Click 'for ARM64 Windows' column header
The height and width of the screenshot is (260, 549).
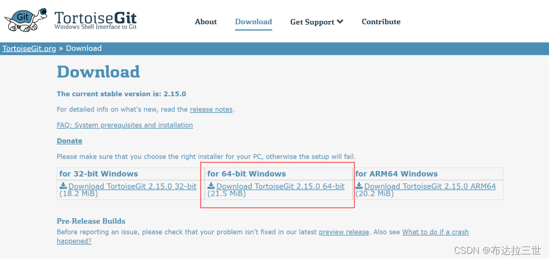[396, 174]
